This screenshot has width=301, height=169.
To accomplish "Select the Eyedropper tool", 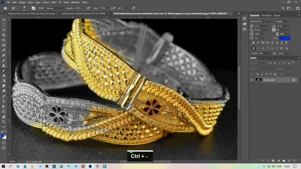I will (4, 50).
